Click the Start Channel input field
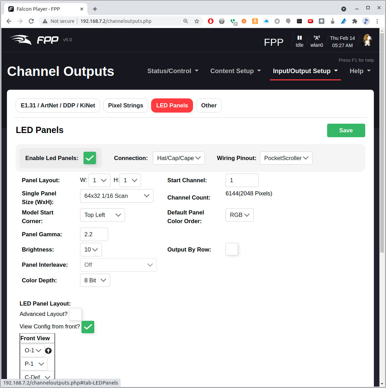386x388 pixels. pyautogui.click(x=242, y=180)
